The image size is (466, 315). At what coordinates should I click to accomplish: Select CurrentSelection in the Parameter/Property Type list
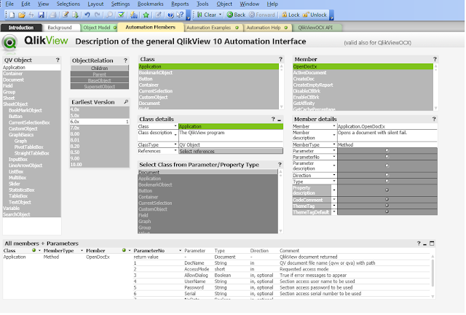tap(208, 203)
